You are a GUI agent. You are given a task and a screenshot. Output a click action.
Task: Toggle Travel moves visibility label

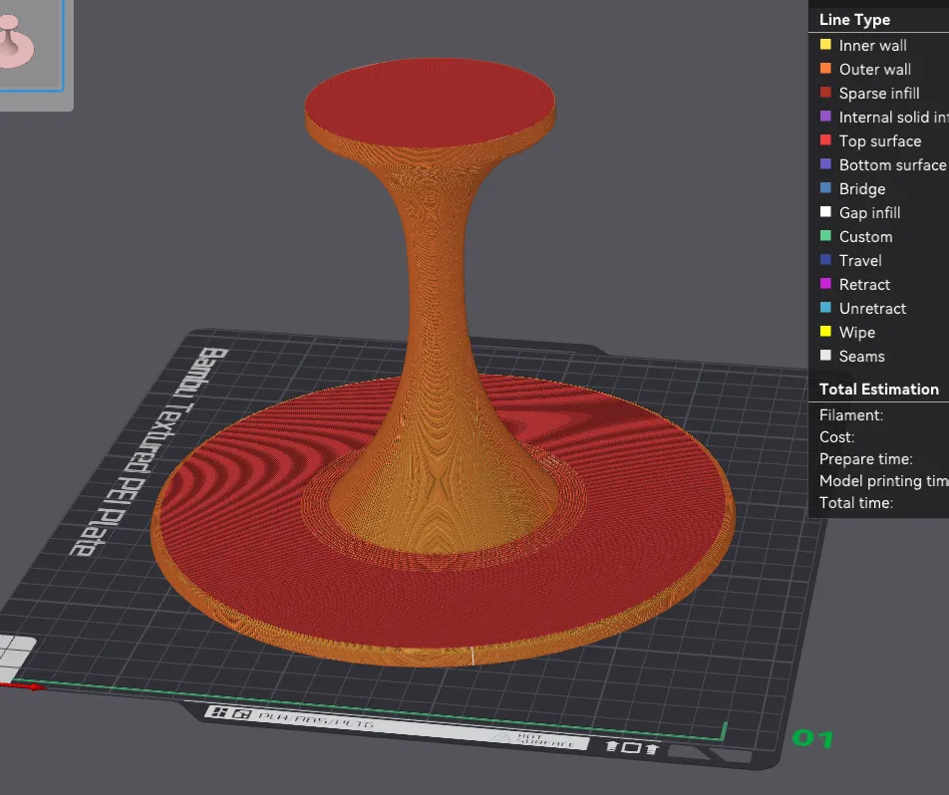point(860,260)
